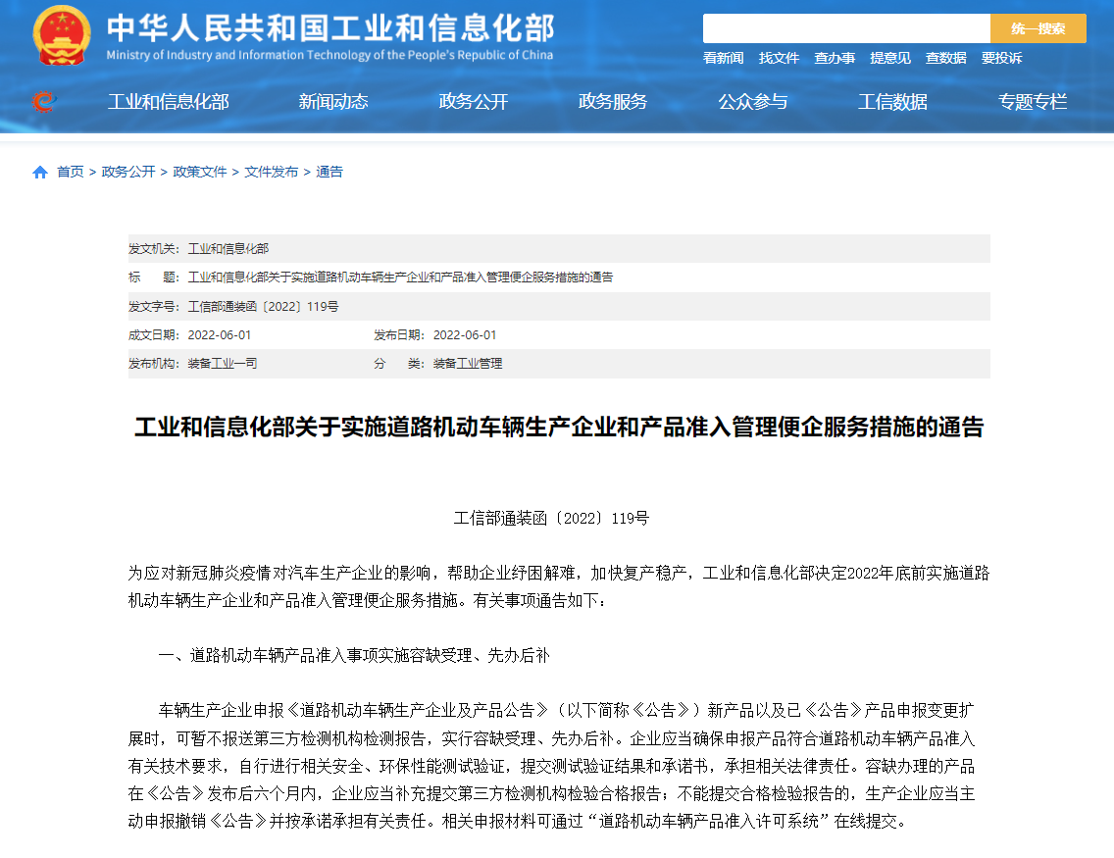Go to 文件发布 in the breadcrumb
Screen dimensions: 1114x858
[272, 172]
